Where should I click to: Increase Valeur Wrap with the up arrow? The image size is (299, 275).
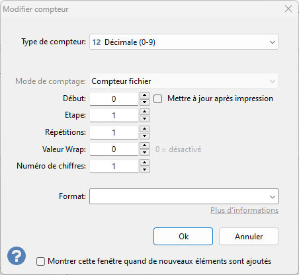pyautogui.click(x=144, y=145)
